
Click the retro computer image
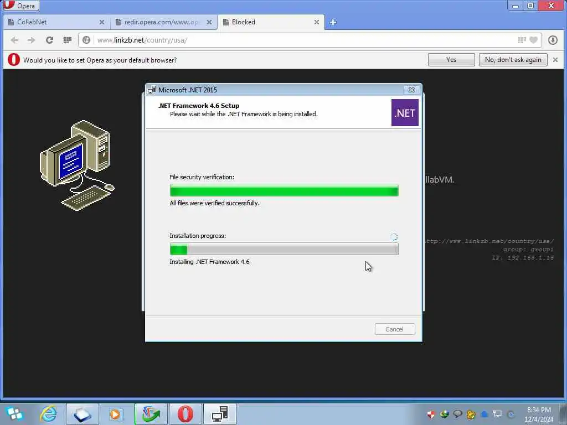[x=77, y=165]
